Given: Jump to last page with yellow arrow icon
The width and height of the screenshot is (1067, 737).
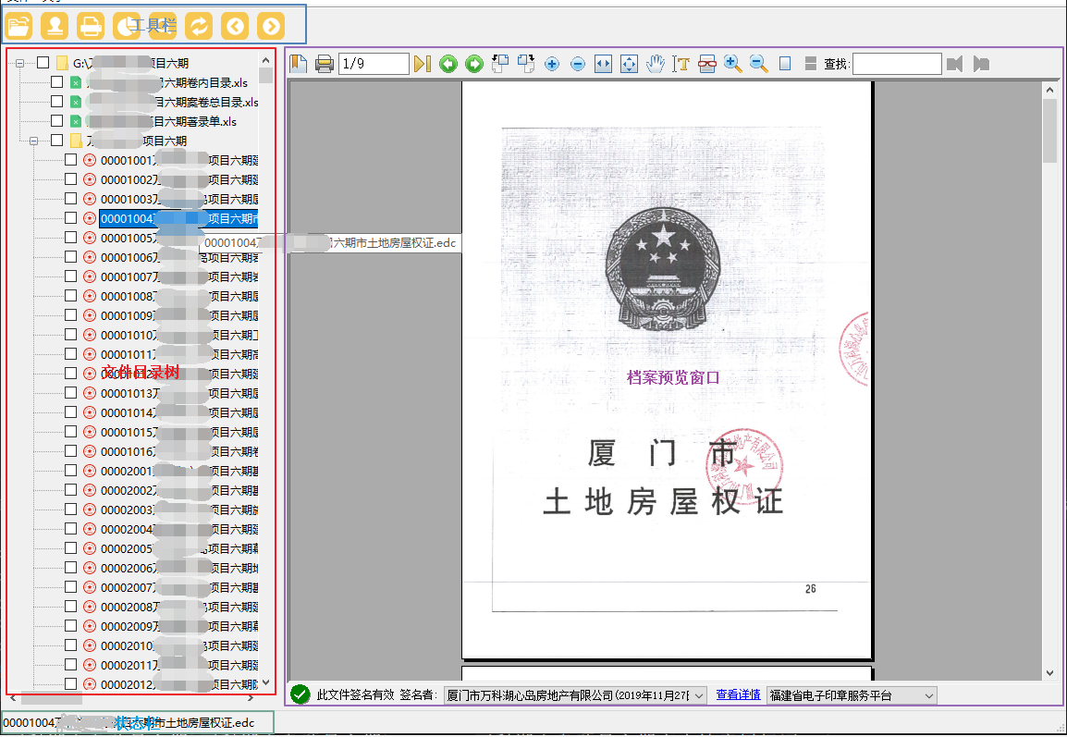Looking at the screenshot, I should coord(423,64).
